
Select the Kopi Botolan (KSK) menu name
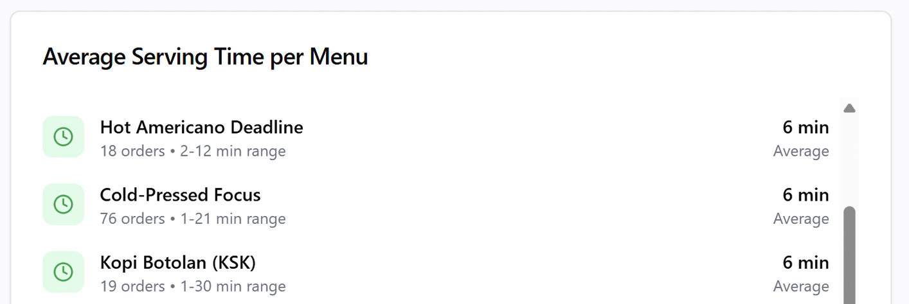pos(178,262)
